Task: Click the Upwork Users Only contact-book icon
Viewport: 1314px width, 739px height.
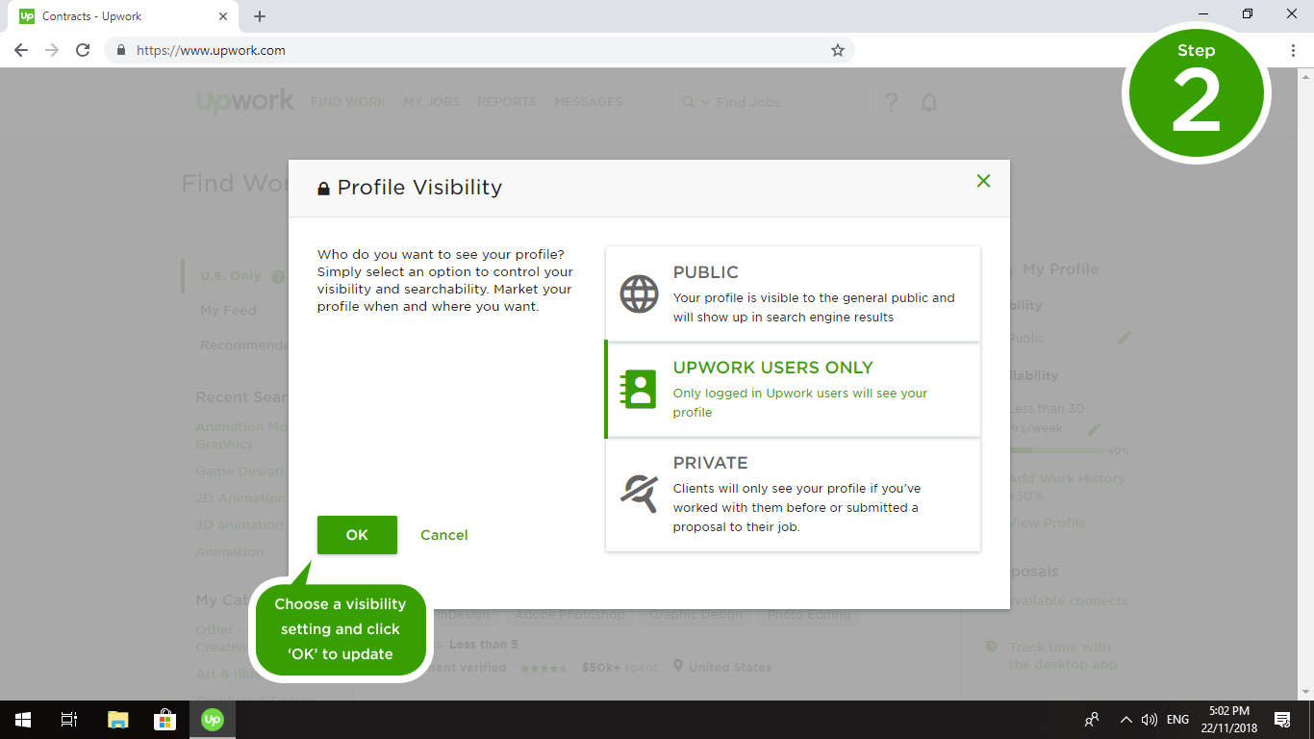Action: point(639,390)
